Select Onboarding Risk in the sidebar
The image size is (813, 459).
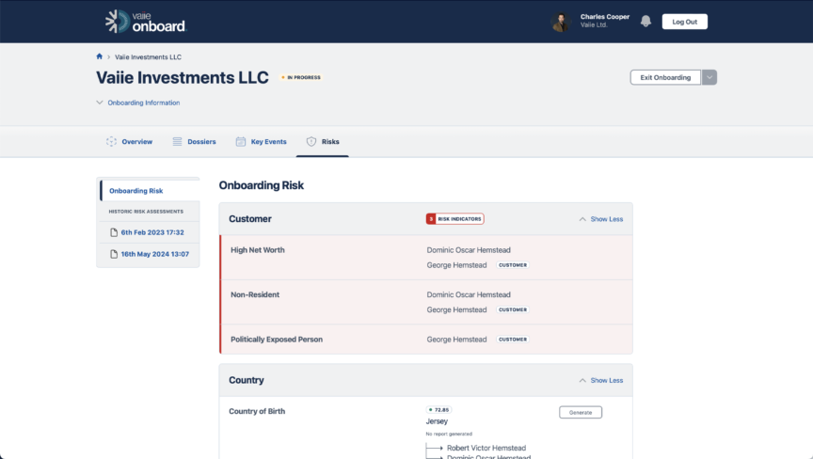point(135,191)
